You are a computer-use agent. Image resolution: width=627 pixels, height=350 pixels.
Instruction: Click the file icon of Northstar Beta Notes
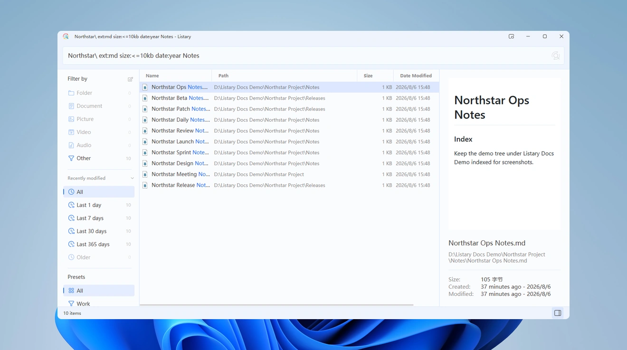[145, 98]
